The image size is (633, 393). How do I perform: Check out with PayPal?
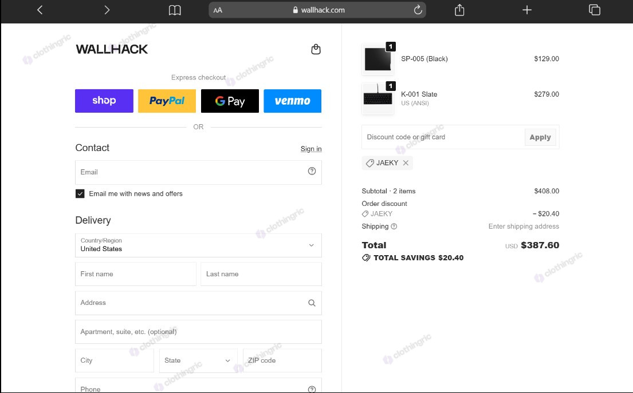tap(167, 101)
